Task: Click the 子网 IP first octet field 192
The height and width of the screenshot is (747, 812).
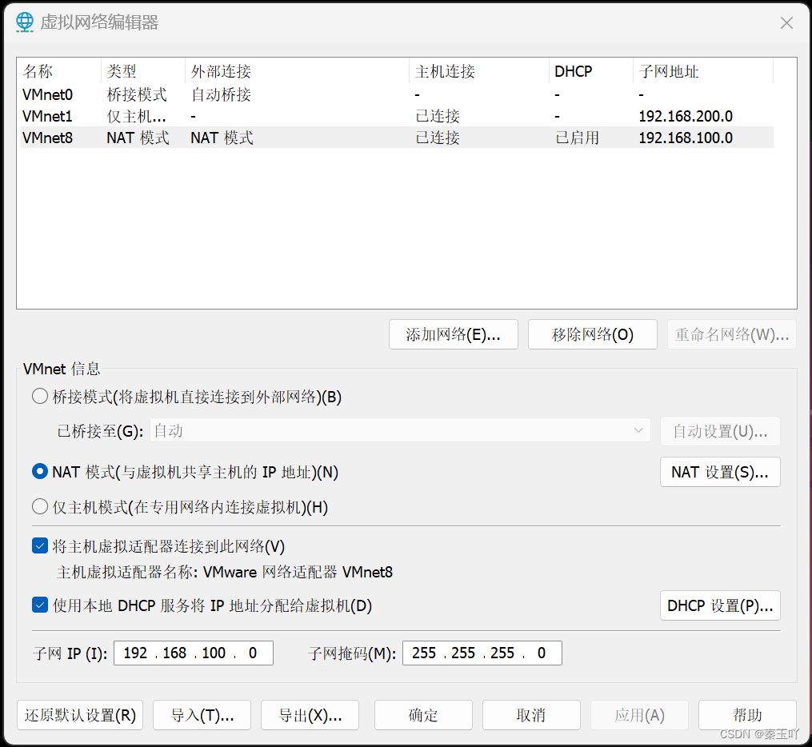Action: (136, 653)
